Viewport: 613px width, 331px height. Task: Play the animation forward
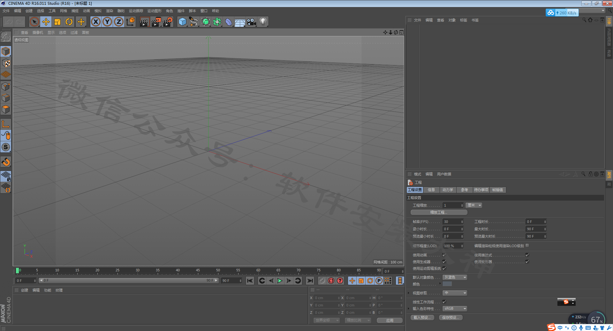(280, 281)
